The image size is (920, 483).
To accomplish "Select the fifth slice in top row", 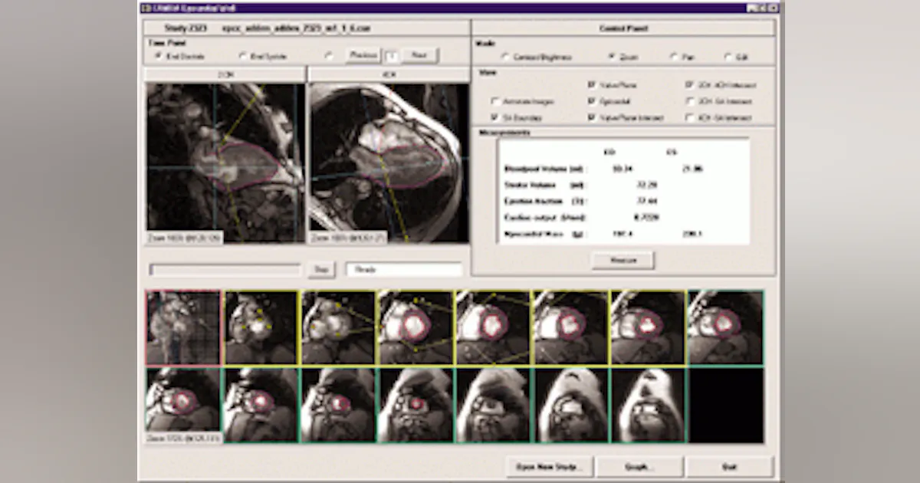I will (x=493, y=327).
